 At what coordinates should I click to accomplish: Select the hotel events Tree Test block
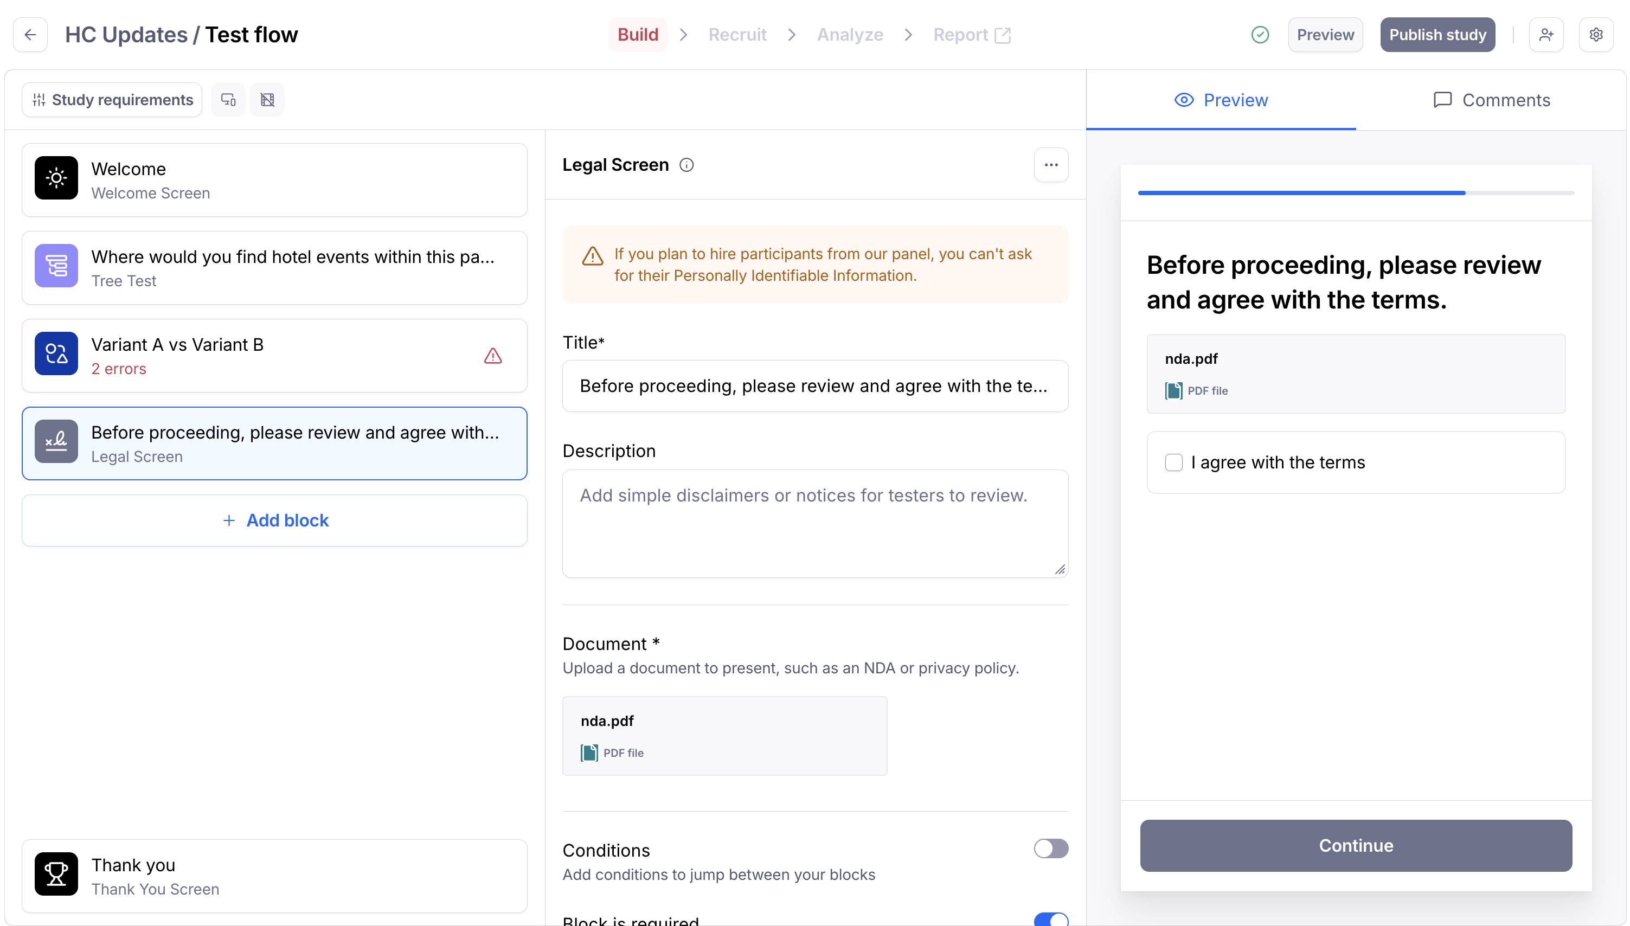click(274, 268)
